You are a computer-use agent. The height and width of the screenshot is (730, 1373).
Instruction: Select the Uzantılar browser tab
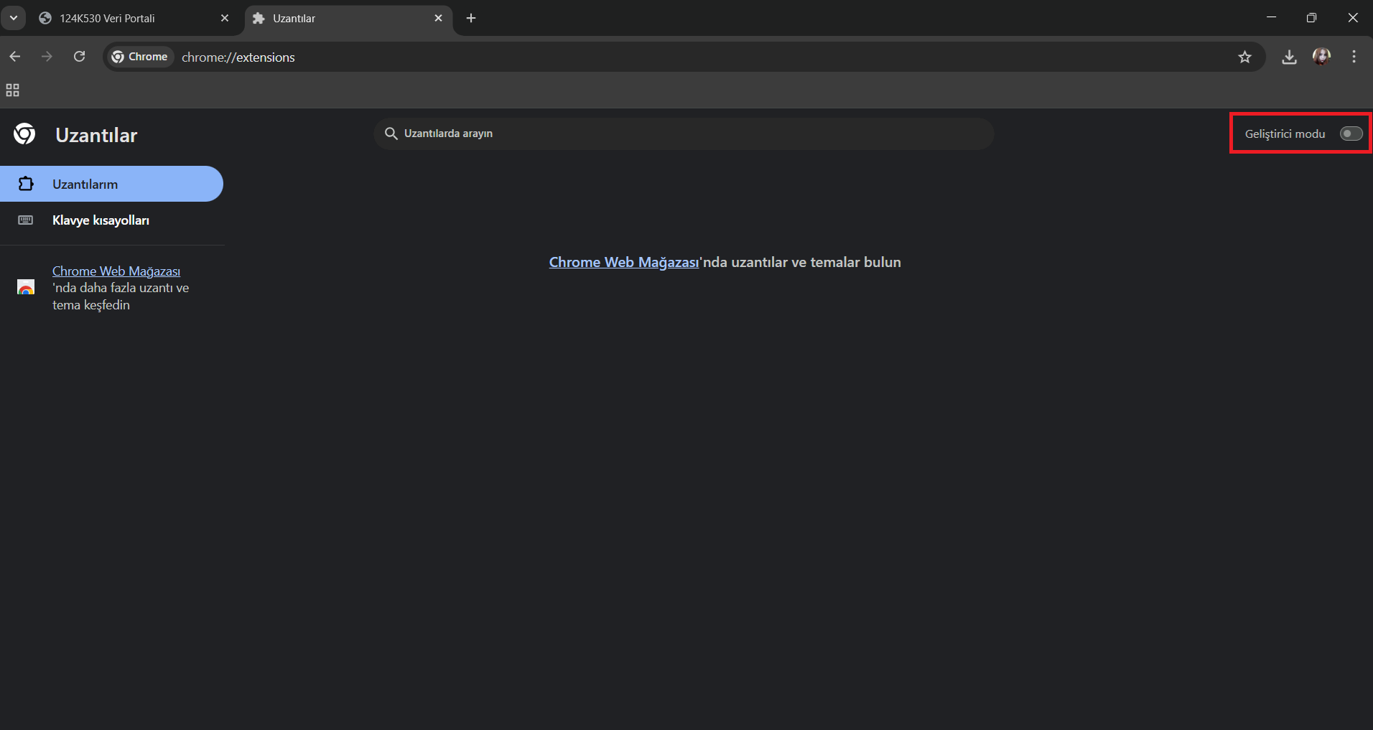coord(348,18)
